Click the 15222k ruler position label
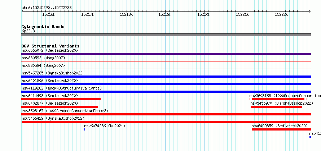 click(281, 14)
